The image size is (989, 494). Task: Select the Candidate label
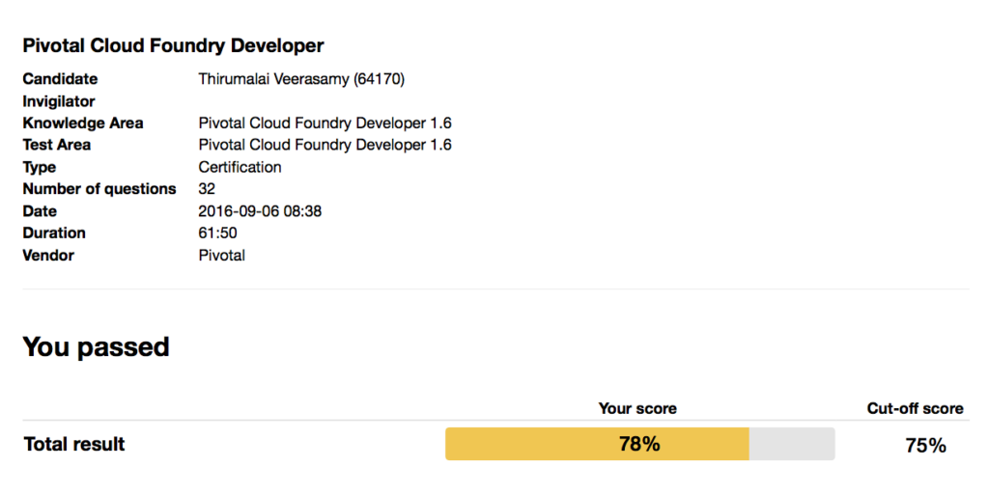(x=61, y=79)
